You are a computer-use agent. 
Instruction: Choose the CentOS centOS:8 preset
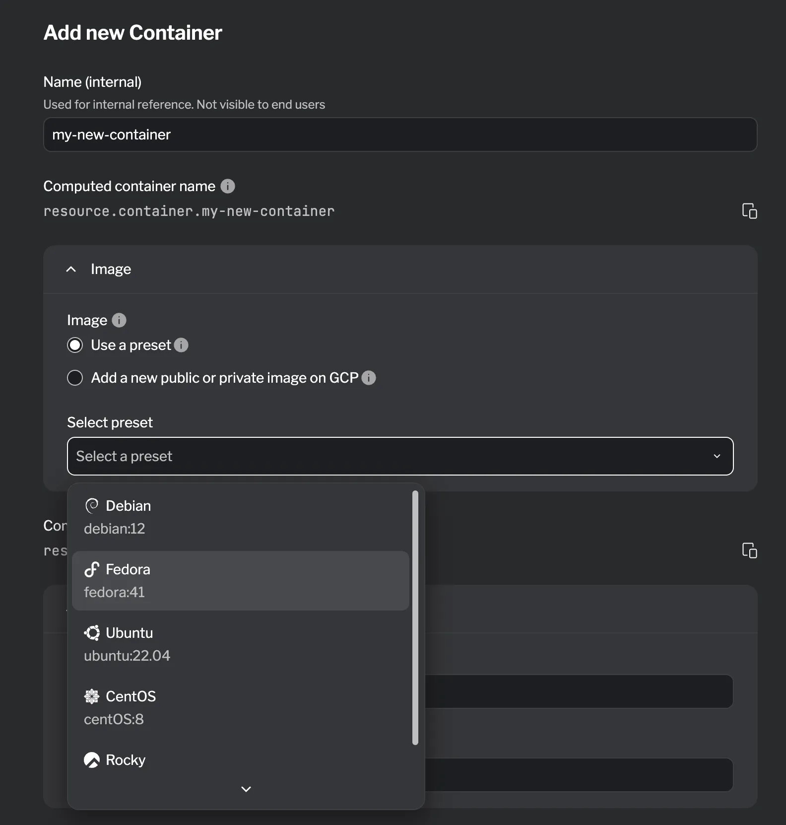point(241,708)
